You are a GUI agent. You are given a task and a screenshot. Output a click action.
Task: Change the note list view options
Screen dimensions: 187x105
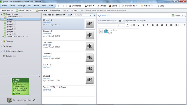tap(70, 15)
